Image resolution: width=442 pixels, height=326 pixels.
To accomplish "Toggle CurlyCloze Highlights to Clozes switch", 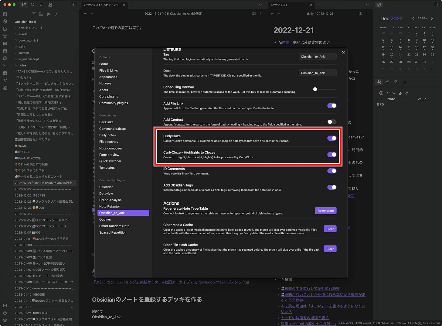I will (x=332, y=155).
